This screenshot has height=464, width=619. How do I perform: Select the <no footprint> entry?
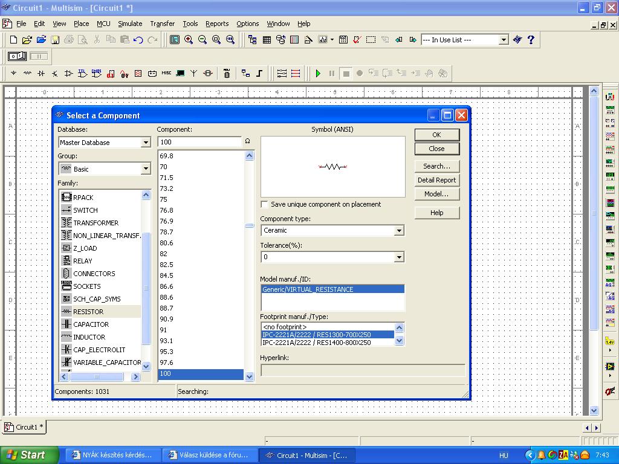click(x=328, y=327)
